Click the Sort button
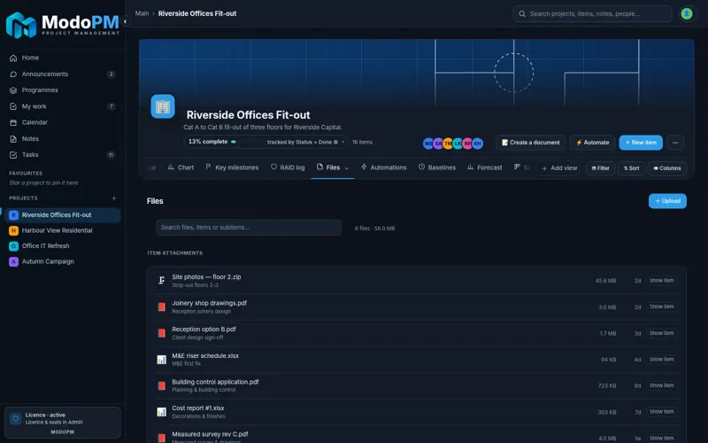This screenshot has width=708, height=443. [631, 168]
